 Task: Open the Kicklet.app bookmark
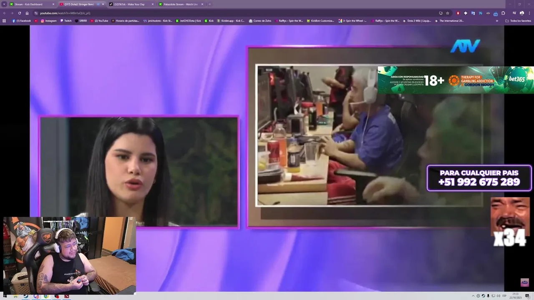tap(231, 21)
